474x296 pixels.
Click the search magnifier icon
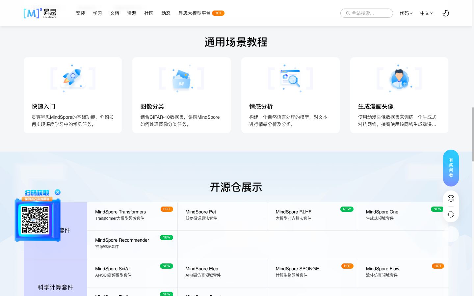pos(348,13)
